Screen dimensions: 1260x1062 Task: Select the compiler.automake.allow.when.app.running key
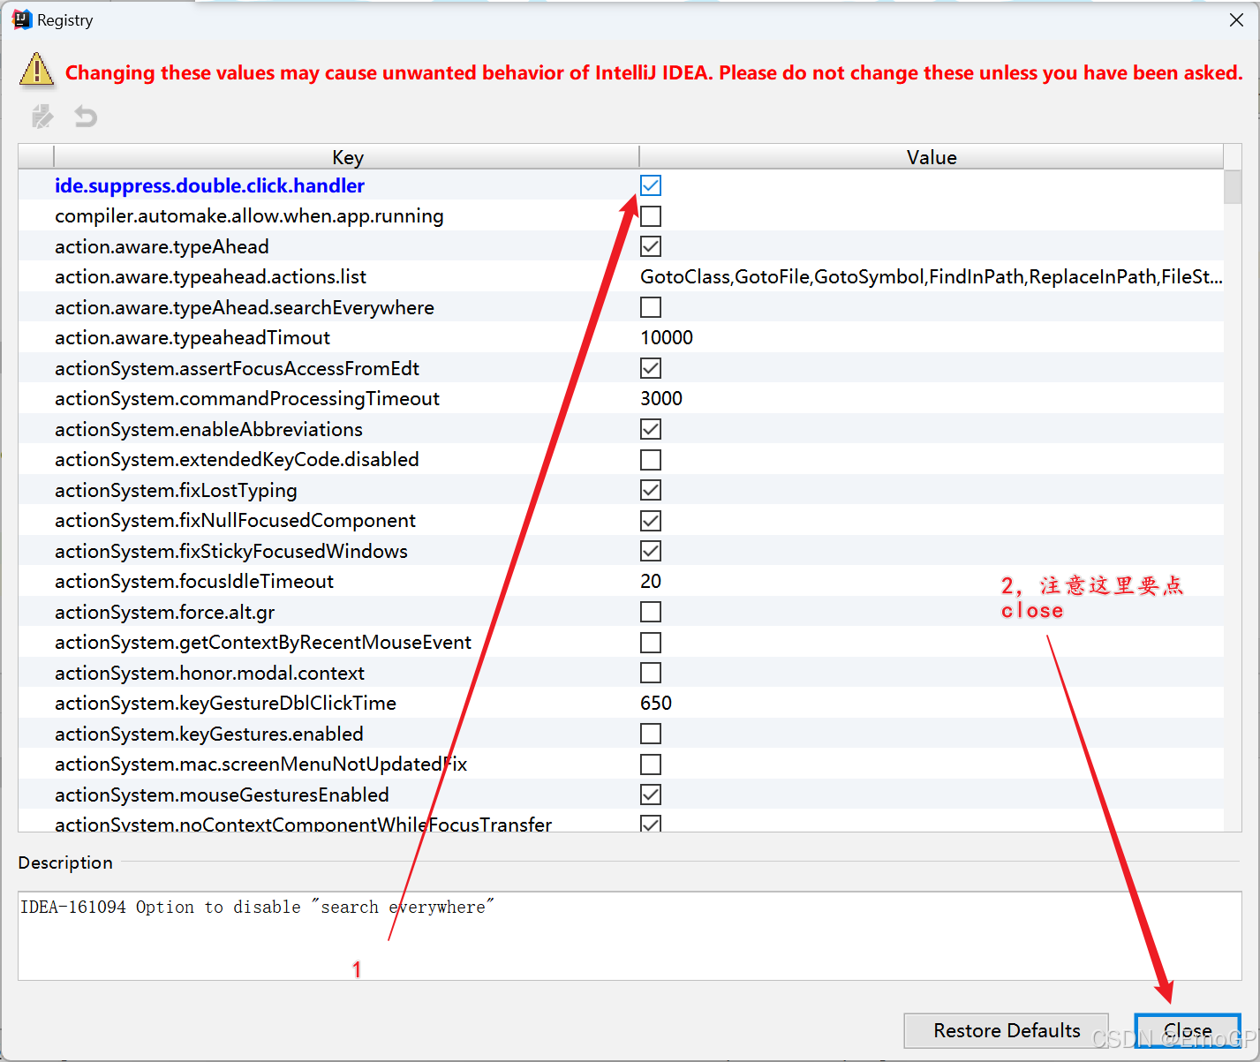click(249, 216)
